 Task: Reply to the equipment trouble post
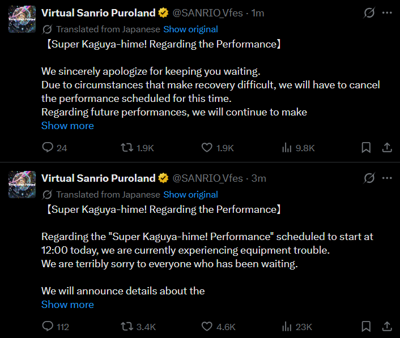point(48,327)
